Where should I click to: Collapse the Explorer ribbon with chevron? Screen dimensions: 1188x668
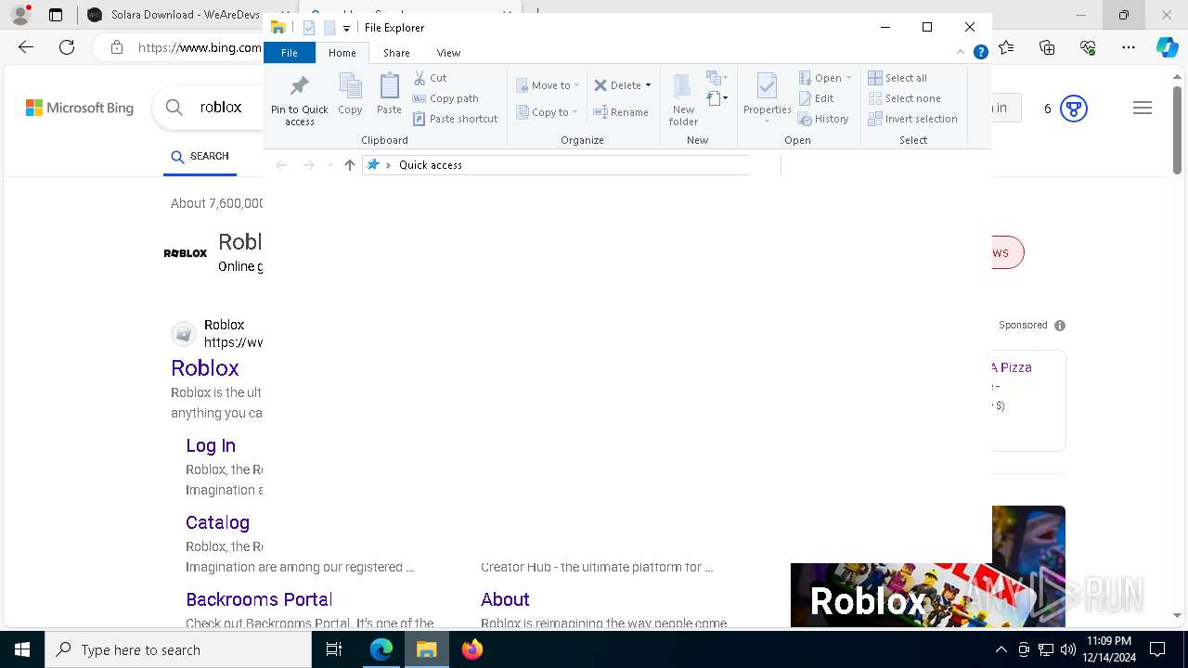tap(961, 52)
